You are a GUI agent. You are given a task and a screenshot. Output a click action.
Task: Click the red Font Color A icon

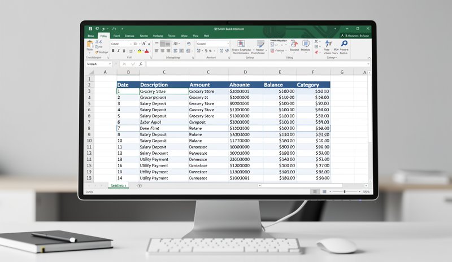[x=146, y=51]
